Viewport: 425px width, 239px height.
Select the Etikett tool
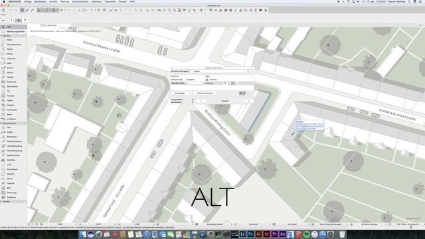coord(13,132)
